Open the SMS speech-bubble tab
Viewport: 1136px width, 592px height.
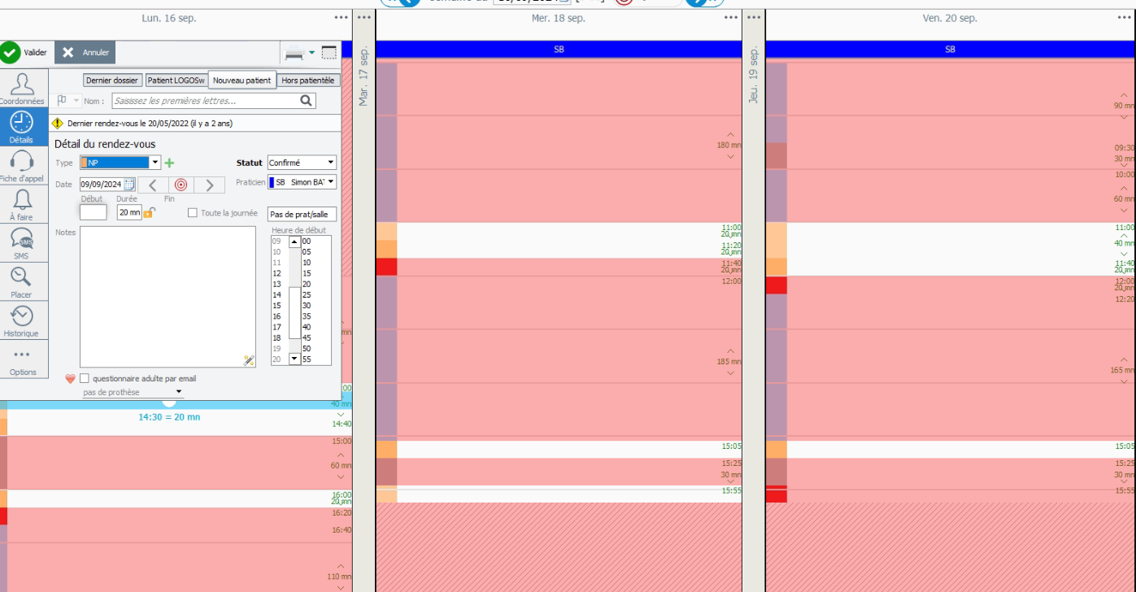(22, 243)
